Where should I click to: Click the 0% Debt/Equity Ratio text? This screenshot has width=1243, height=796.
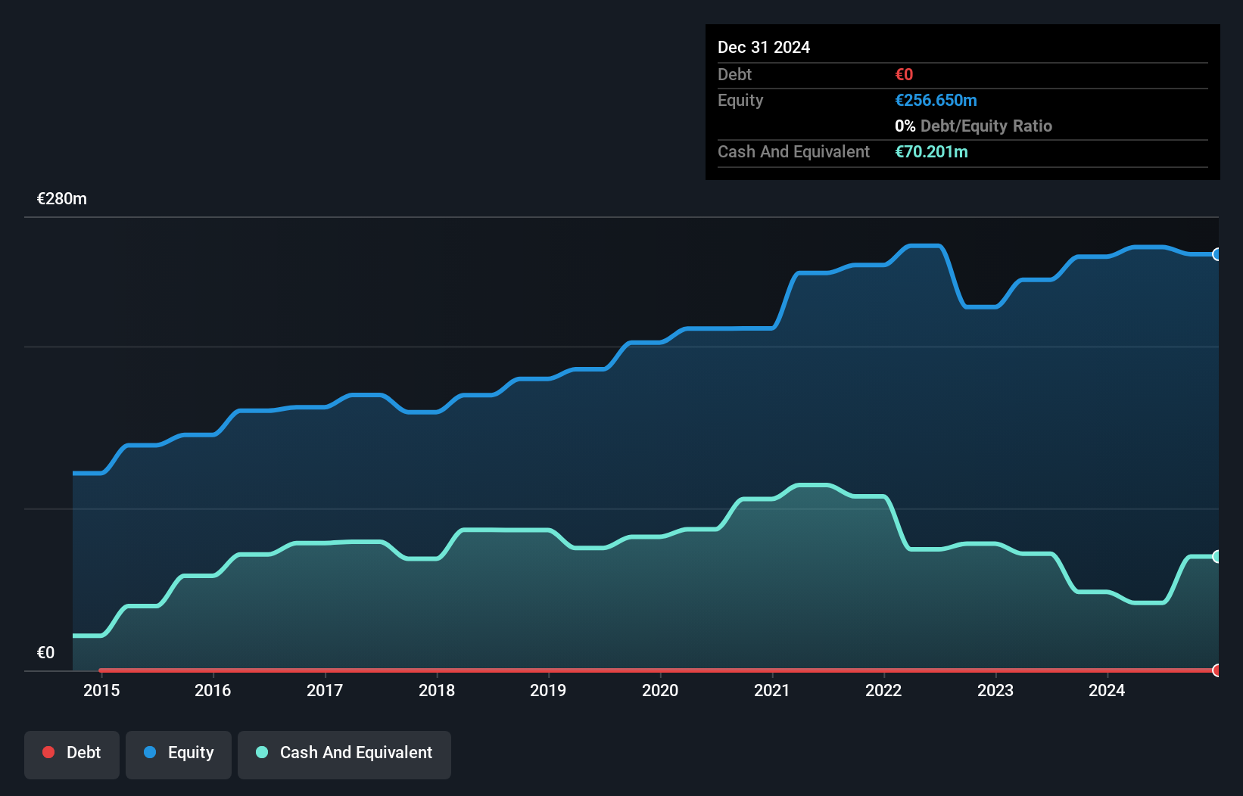(974, 126)
